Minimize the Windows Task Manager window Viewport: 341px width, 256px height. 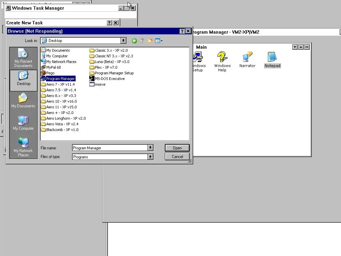pyautogui.click(x=121, y=8)
